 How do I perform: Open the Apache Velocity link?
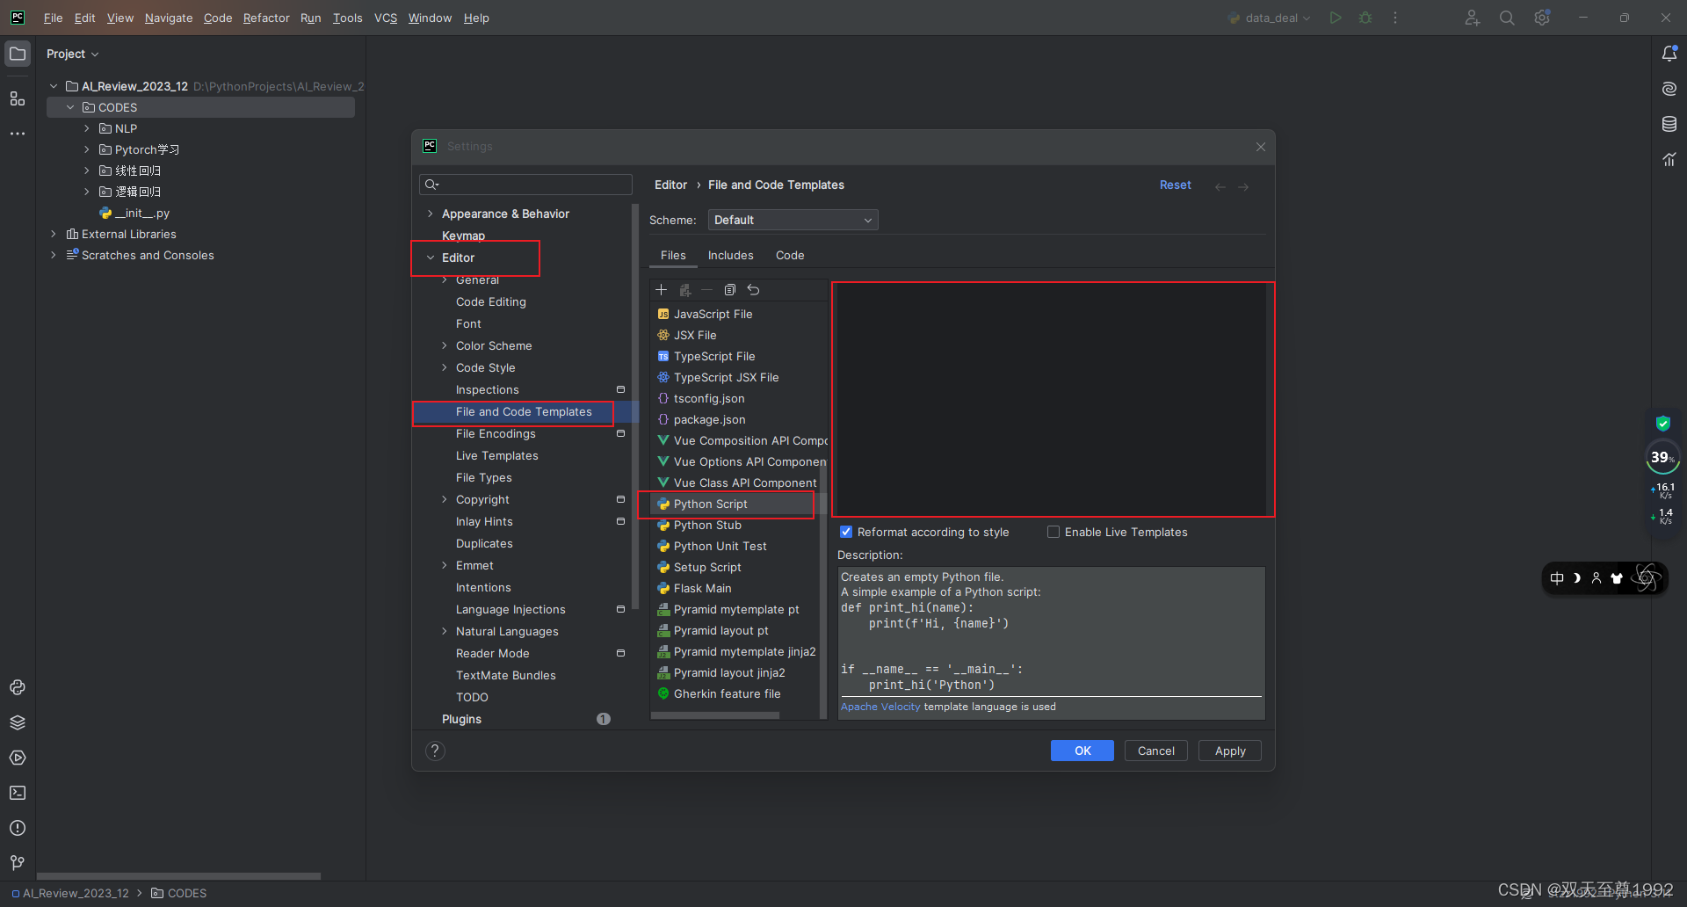click(x=880, y=707)
